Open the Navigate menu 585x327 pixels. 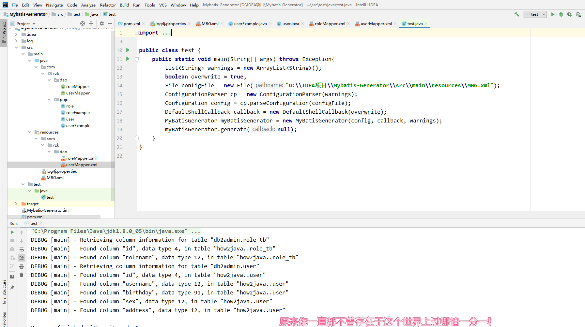54,5
